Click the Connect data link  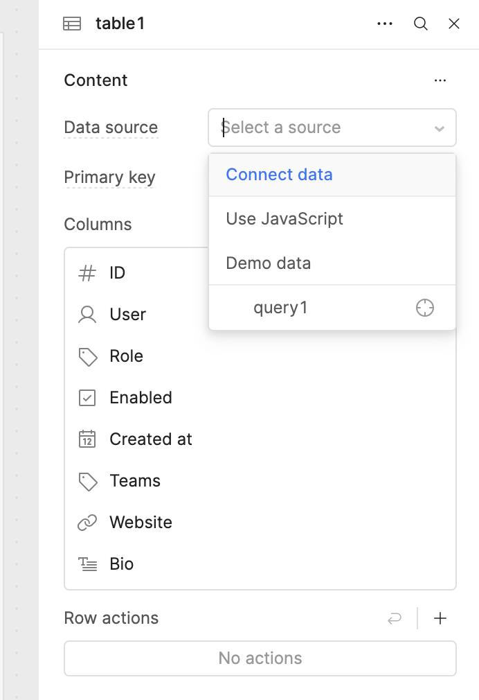pos(279,174)
